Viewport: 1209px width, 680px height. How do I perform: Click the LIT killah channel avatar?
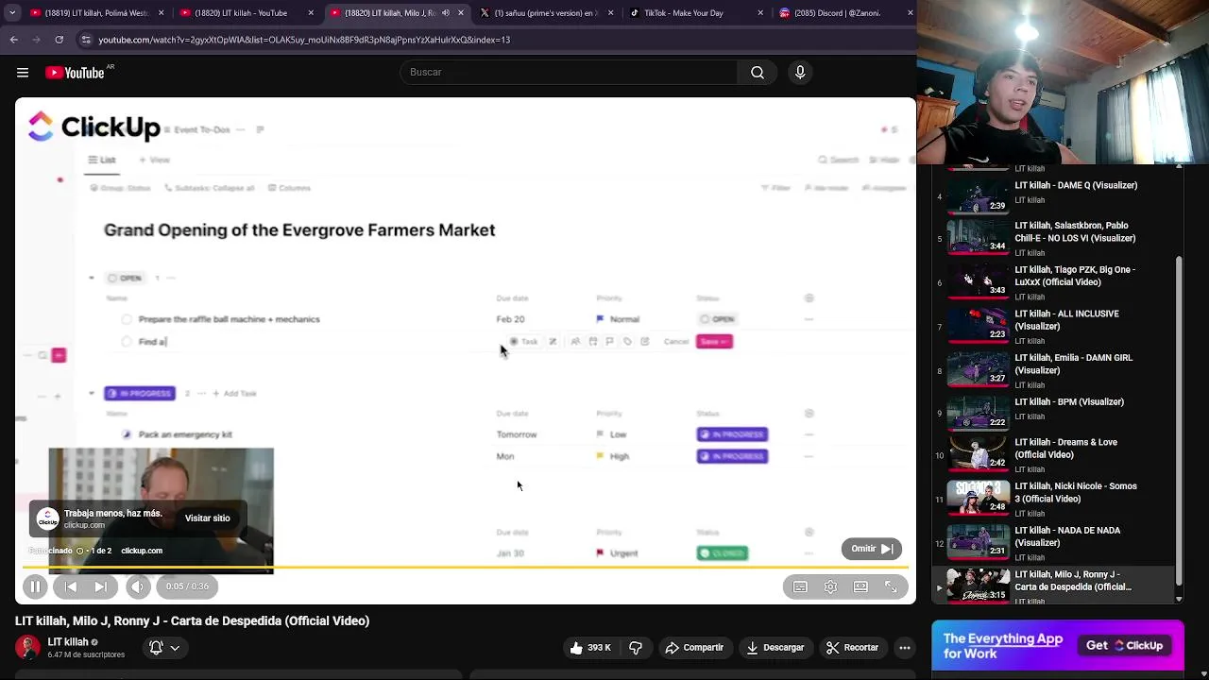pyautogui.click(x=27, y=647)
